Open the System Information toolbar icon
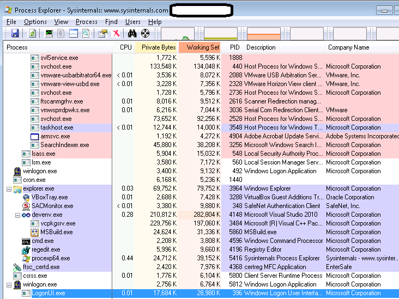The image size is (399, 299). tap(50, 34)
